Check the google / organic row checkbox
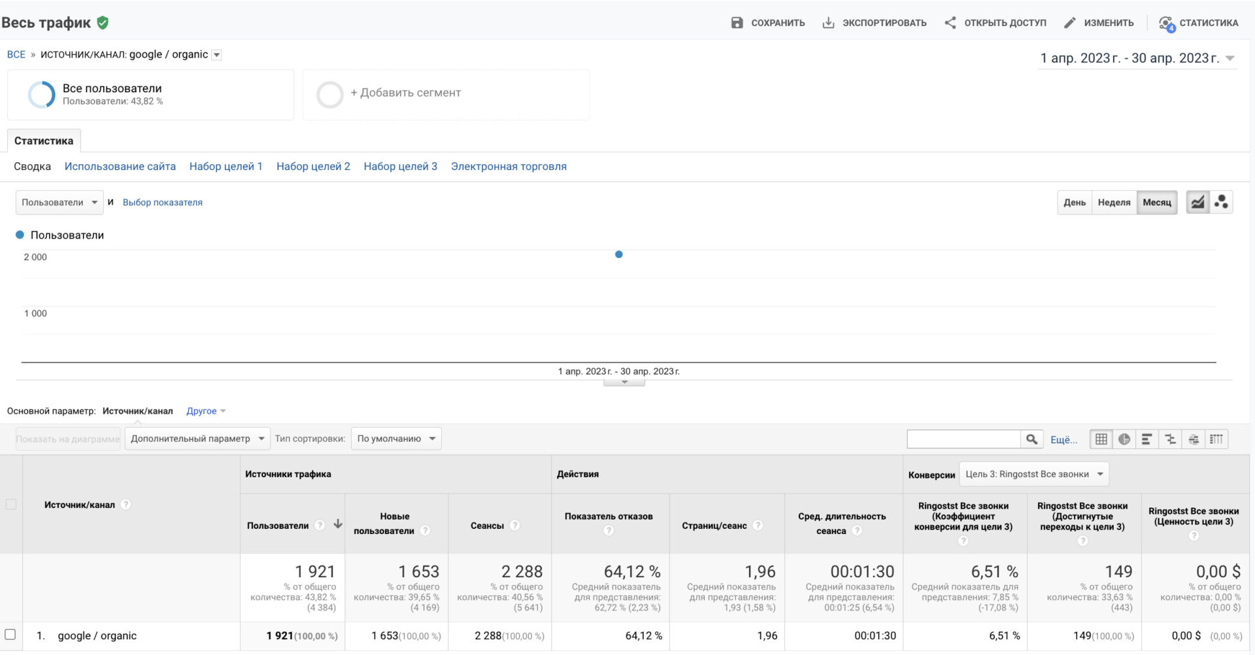1255x655 pixels. [10, 635]
